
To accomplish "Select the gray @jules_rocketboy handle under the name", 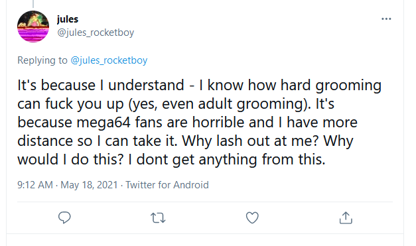I will 96,32.
